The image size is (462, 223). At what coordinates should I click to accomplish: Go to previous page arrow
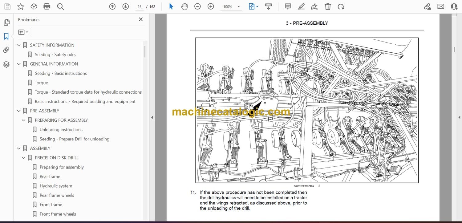coord(112,6)
